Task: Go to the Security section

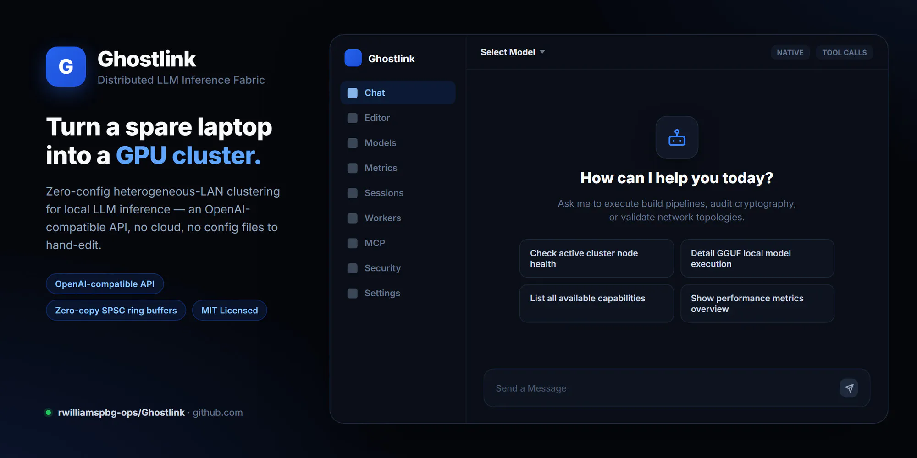Action: [398, 268]
